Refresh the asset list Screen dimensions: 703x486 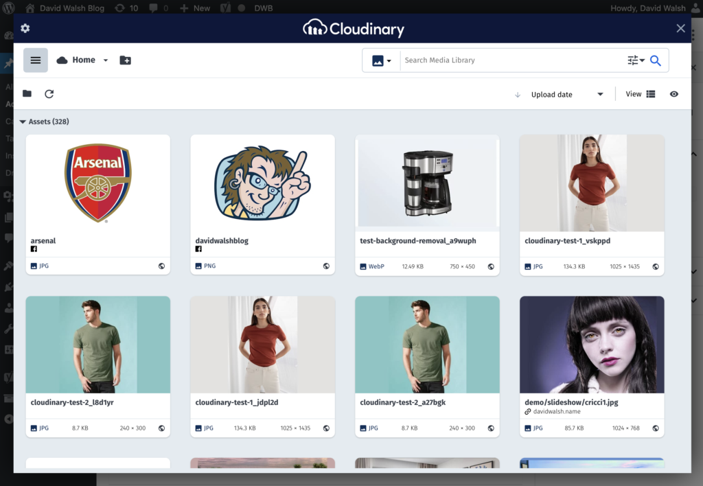(x=49, y=94)
